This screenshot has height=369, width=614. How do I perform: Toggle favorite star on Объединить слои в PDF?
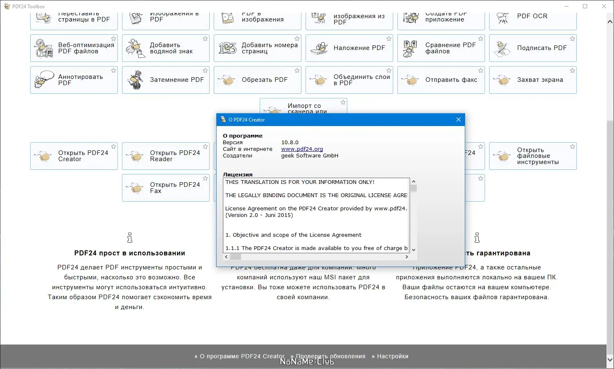coord(389,71)
